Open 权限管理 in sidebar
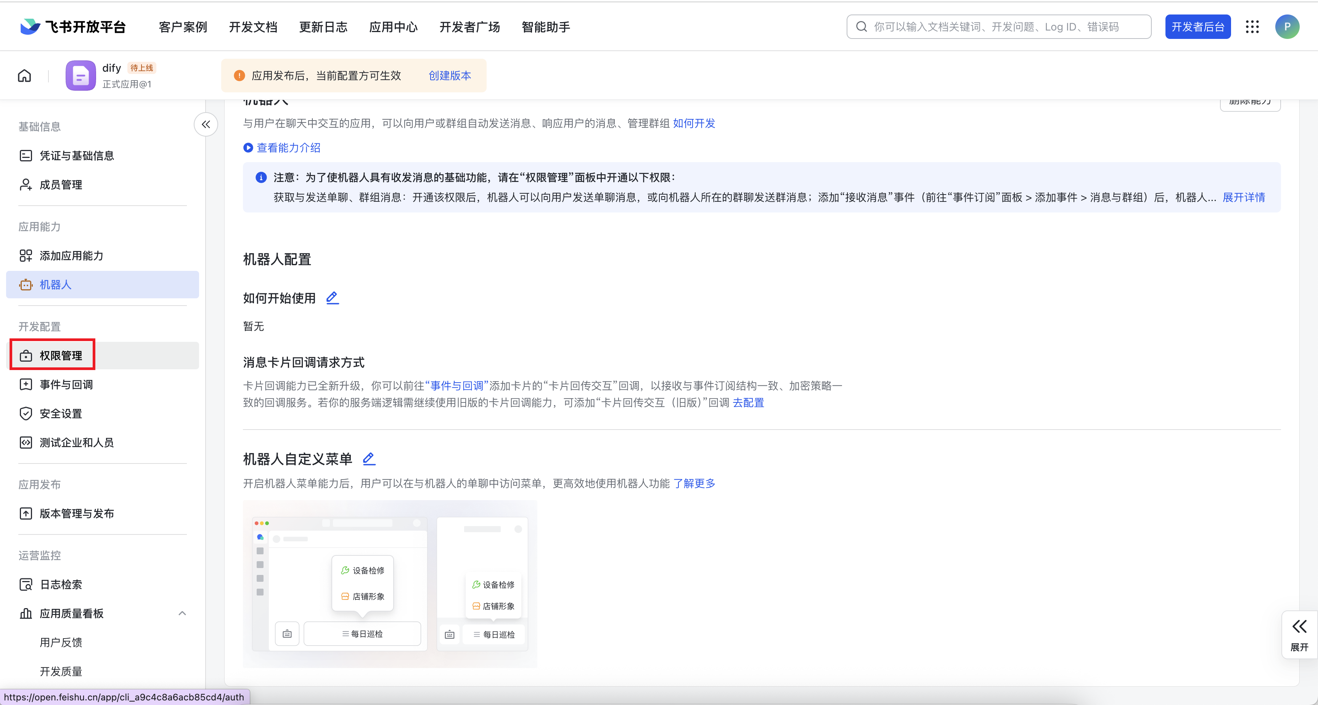1318x705 pixels. point(60,355)
